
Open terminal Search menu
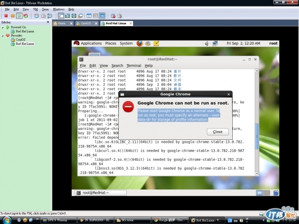[117, 66]
